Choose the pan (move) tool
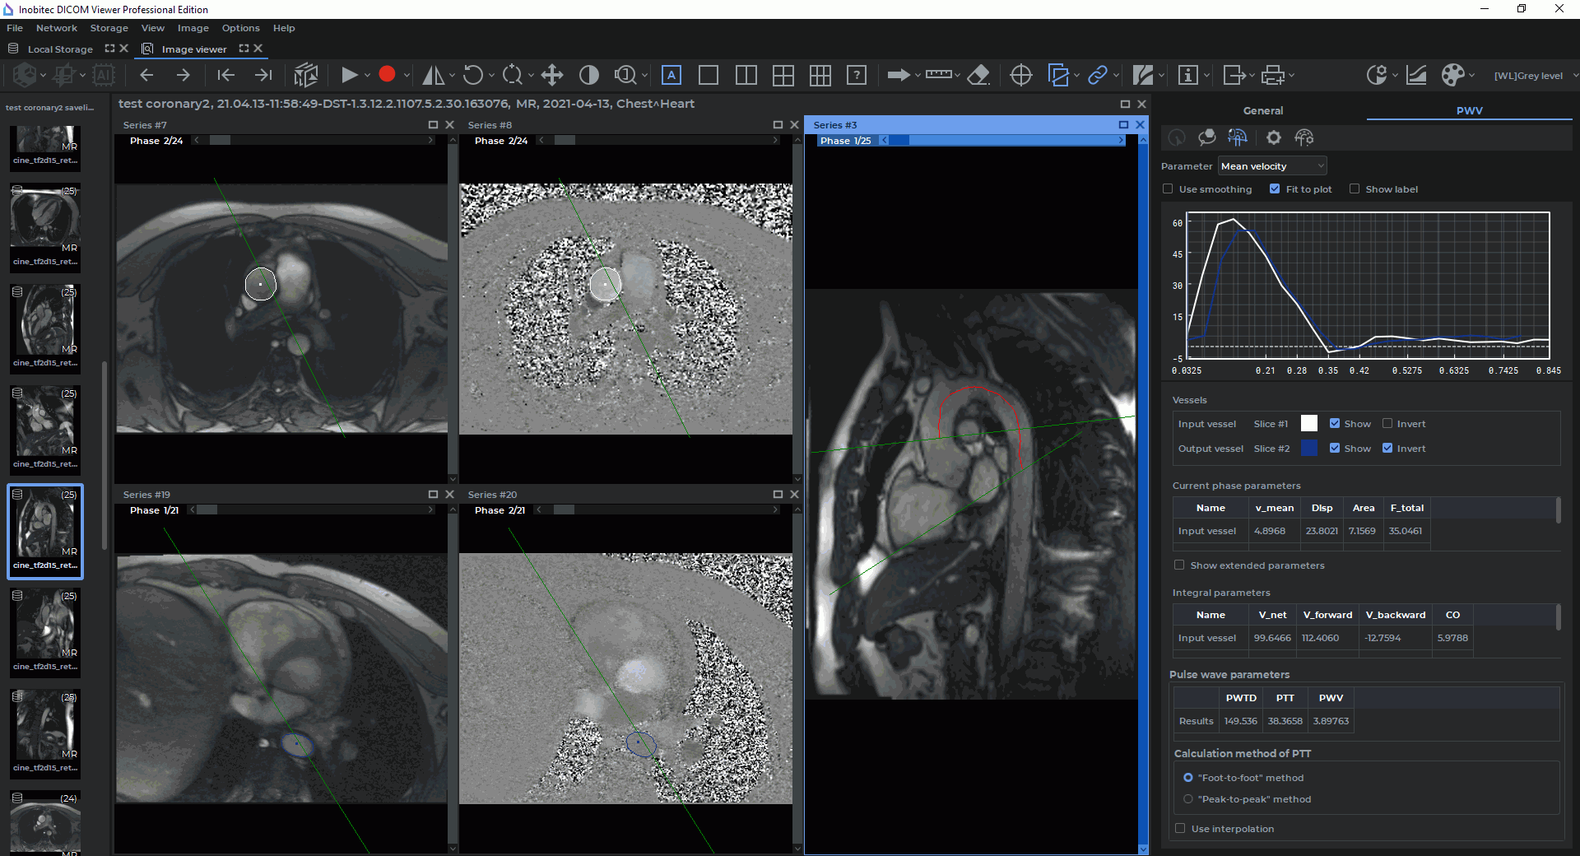Viewport: 1580px width, 856px height. pyautogui.click(x=552, y=75)
